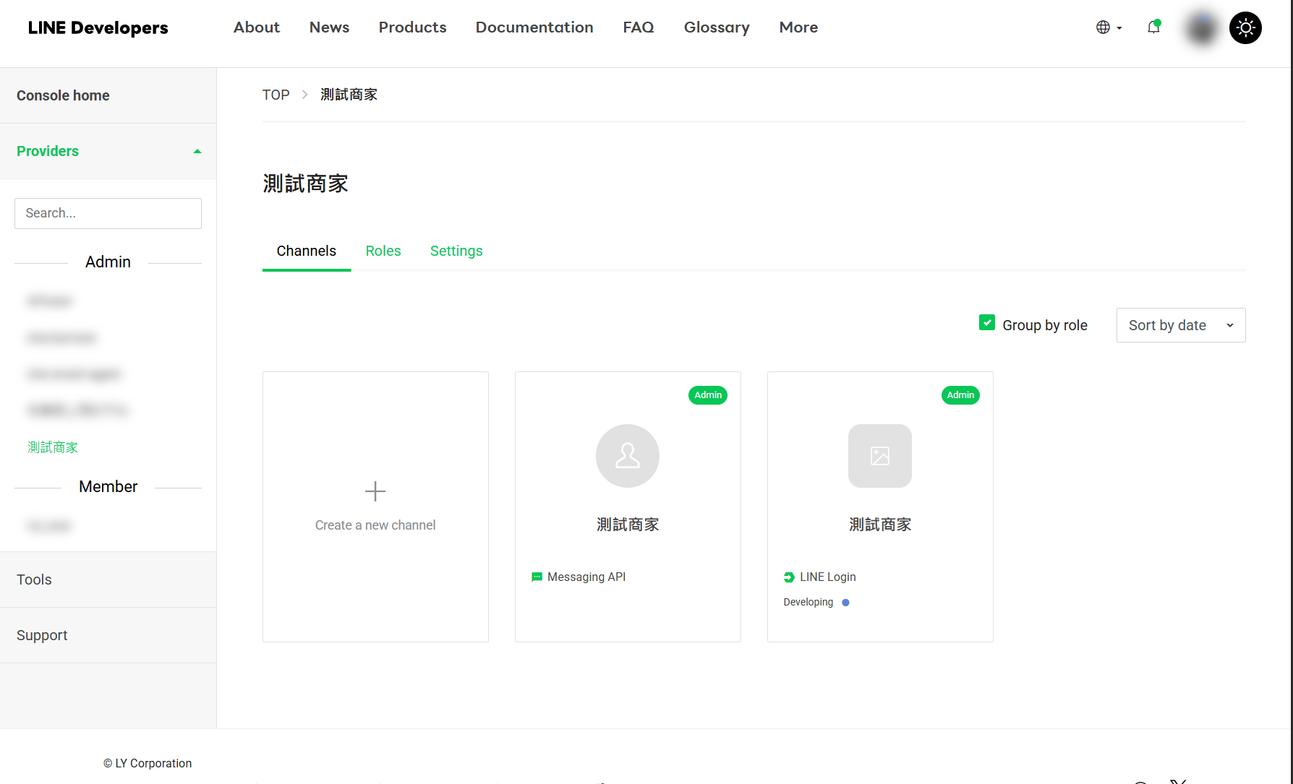Collapse the Providers section arrow
This screenshot has height=784, width=1293.
[x=197, y=151]
